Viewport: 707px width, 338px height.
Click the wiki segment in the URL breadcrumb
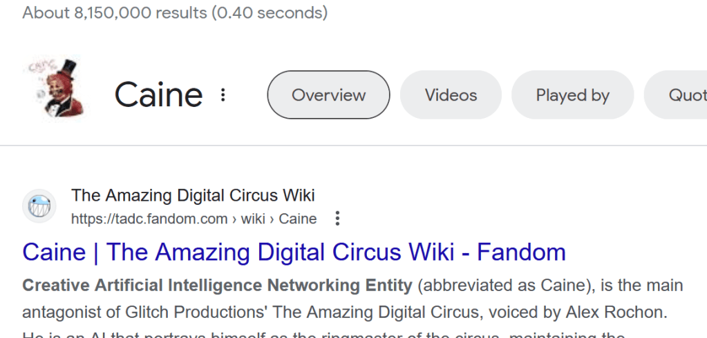click(253, 219)
